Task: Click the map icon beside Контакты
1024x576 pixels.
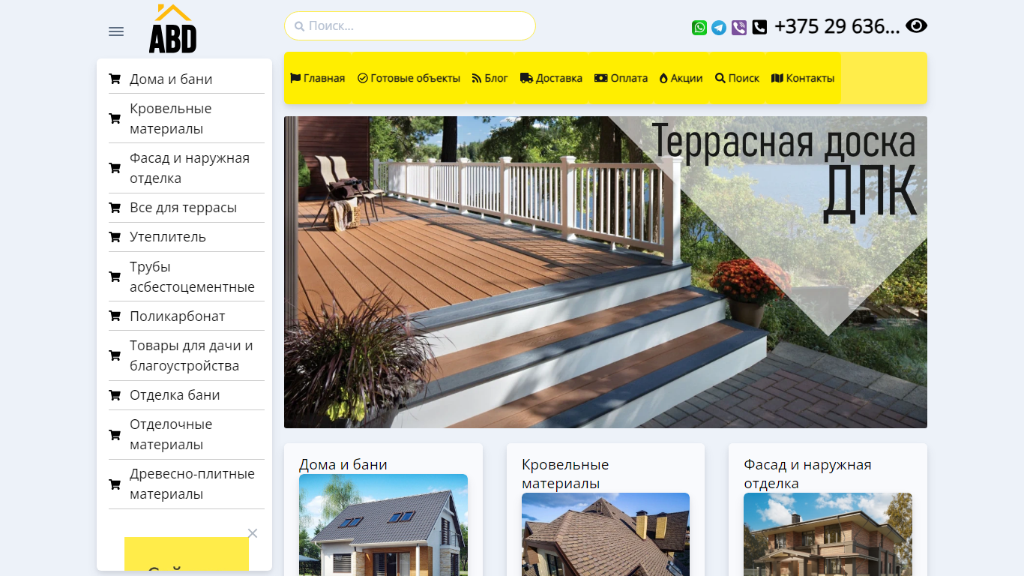Action: (777, 78)
